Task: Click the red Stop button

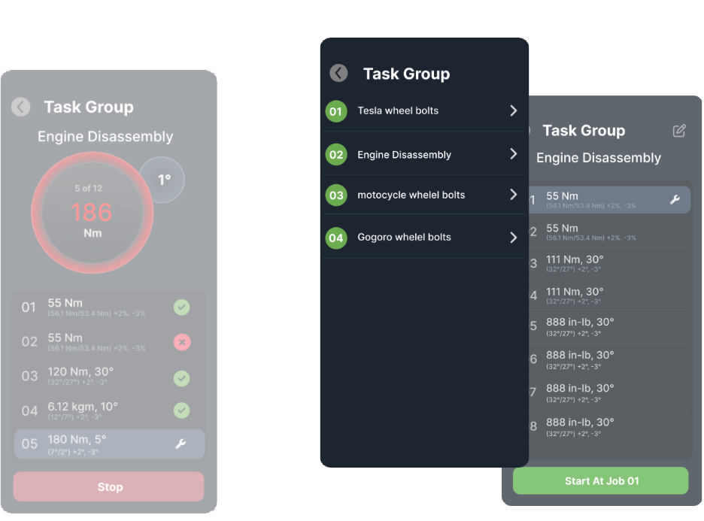Action: [108, 486]
